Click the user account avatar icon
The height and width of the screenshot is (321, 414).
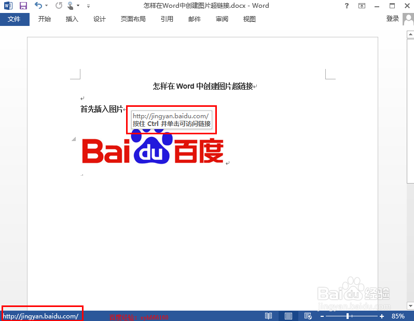click(x=408, y=19)
